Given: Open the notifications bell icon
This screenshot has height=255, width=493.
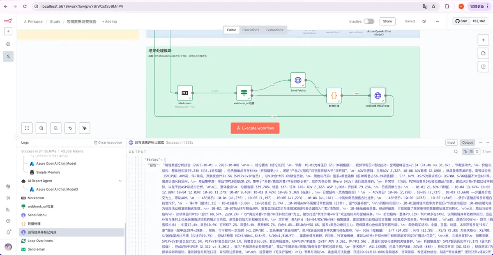Looking at the screenshot, I should coord(8,232).
